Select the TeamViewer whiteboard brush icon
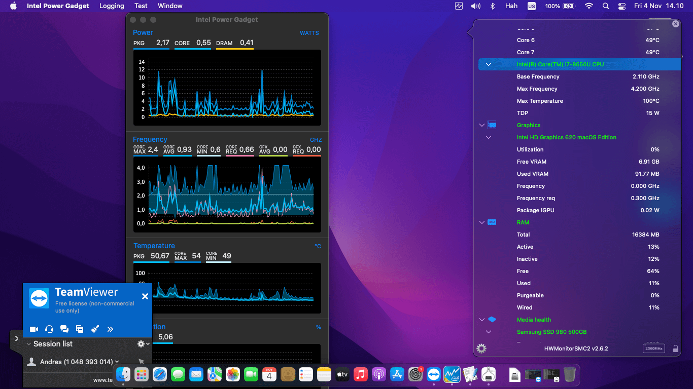The image size is (693, 389). pos(95,329)
